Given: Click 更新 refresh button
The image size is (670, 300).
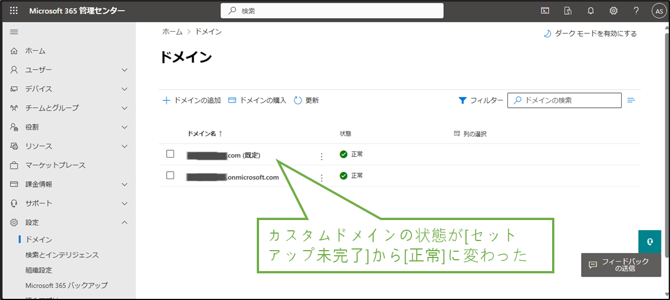Looking at the screenshot, I should click(x=306, y=100).
